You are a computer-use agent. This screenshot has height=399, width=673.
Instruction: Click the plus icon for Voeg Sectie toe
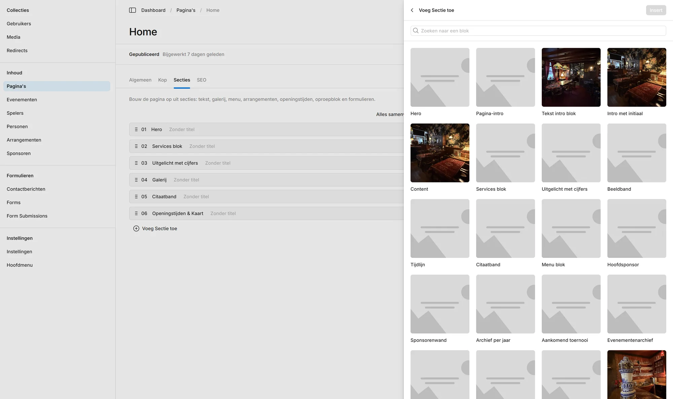[136, 228]
